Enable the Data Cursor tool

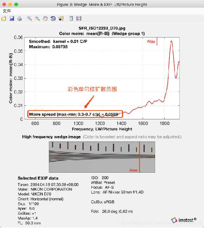(x=61, y=19)
